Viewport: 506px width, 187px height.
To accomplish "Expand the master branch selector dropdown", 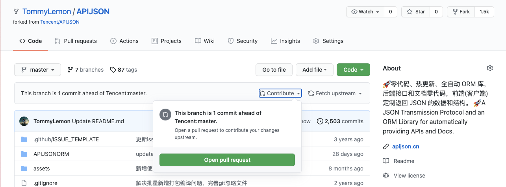I will (x=38, y=70).
